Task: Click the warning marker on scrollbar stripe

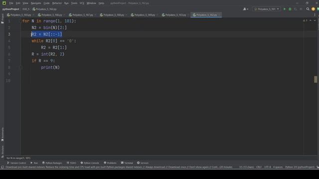Action: point(316,80)
